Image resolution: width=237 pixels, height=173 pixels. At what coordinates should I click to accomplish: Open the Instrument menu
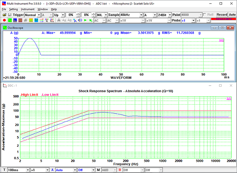pyautogui.click(x=27, y=9)
